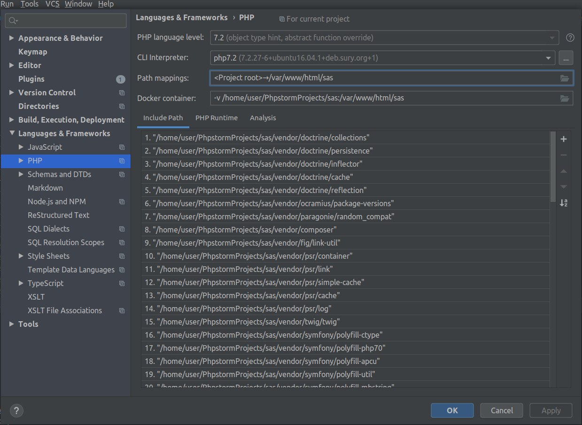Click the OK button
The height and width of the screenshot is (425, 582).
(x=452, y=410)
